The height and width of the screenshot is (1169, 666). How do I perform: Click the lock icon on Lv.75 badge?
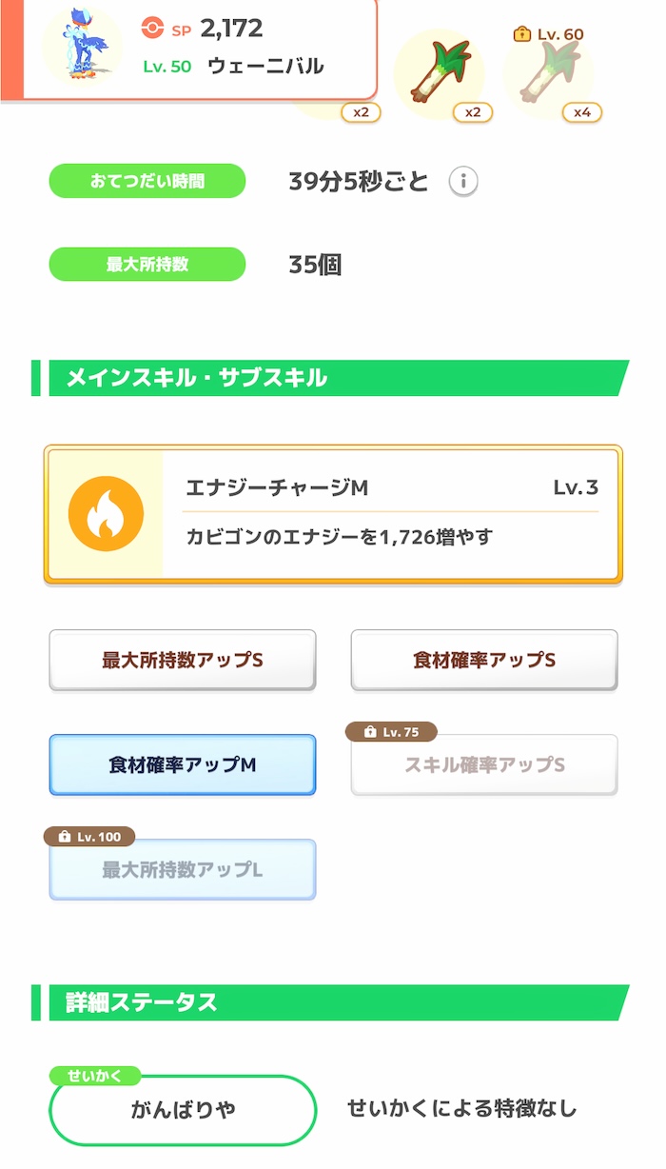370,731
